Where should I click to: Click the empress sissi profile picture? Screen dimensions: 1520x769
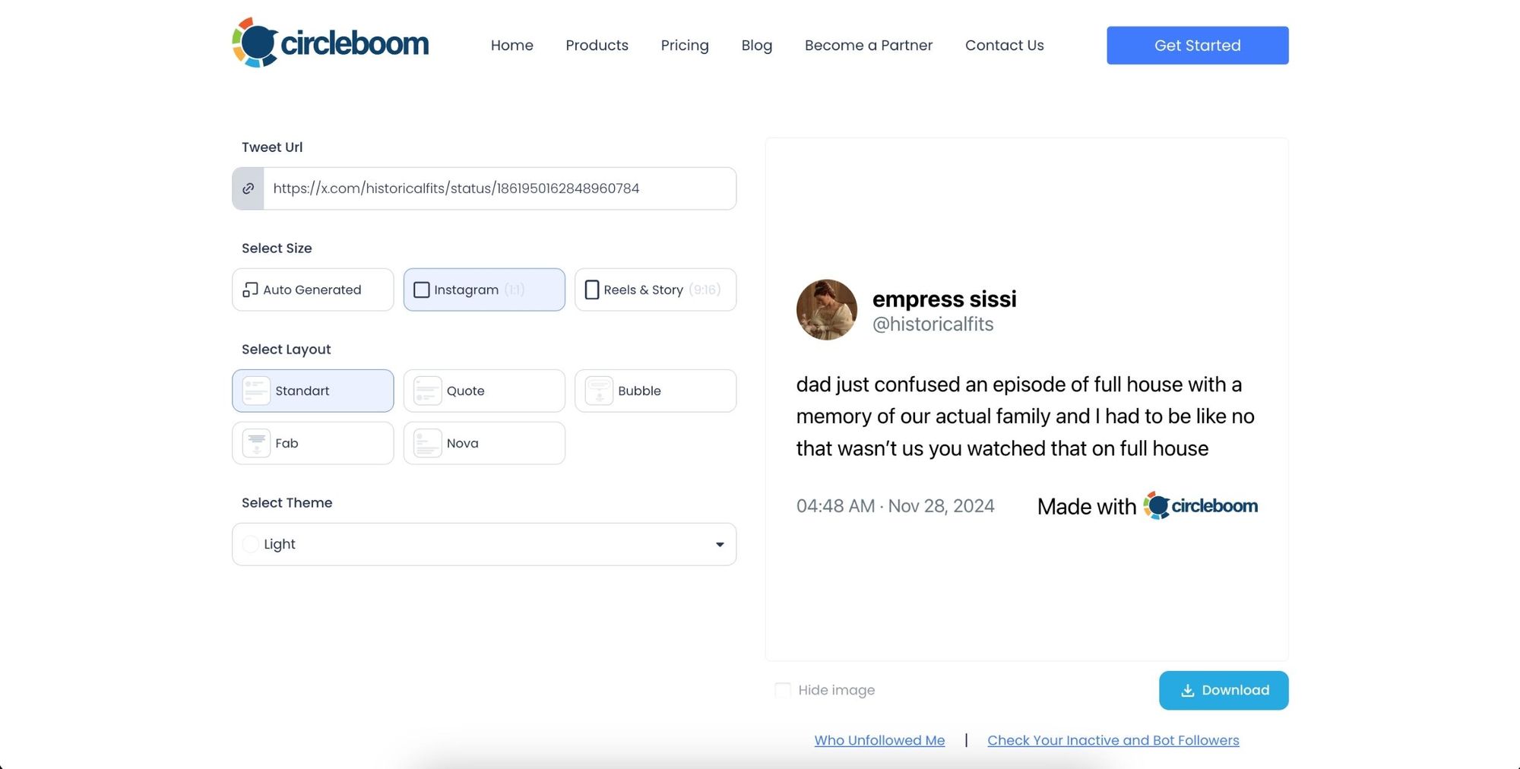[827, 310]
